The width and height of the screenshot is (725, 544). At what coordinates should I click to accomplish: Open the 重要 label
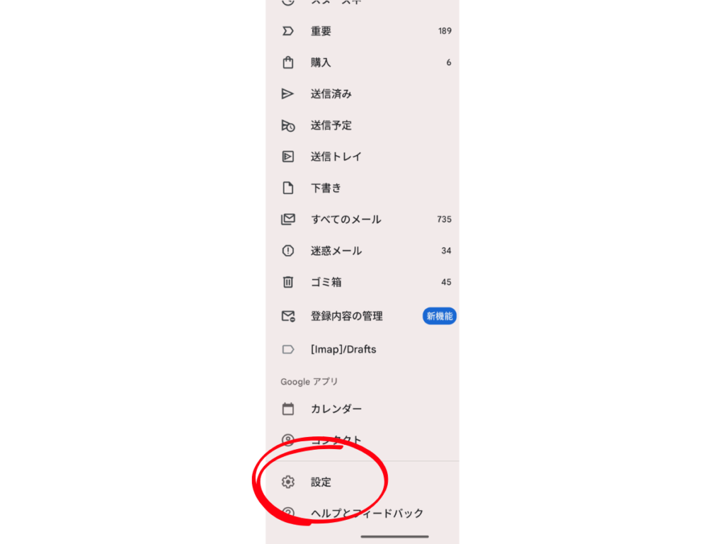tap(362, 31)
